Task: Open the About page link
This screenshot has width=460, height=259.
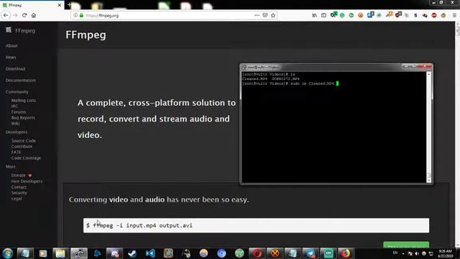Action: 11,46
